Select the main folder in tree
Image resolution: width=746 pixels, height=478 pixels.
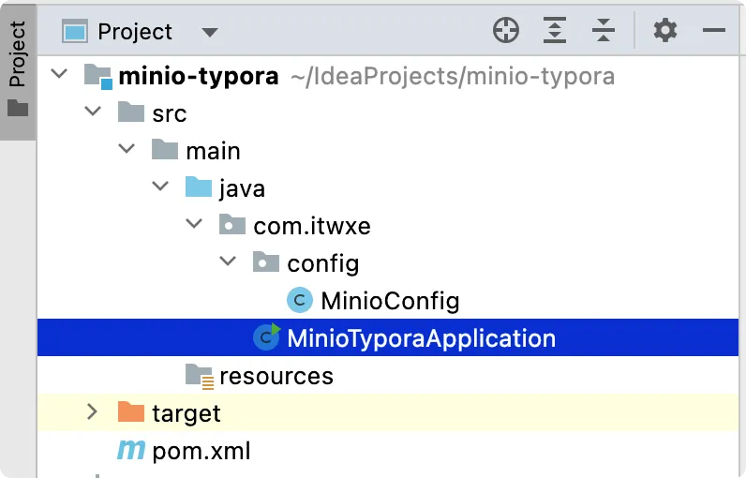point(213,151)
